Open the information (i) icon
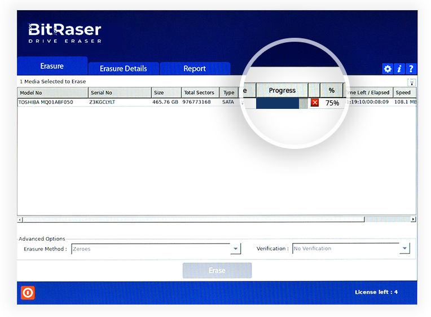 pos(399,69)
